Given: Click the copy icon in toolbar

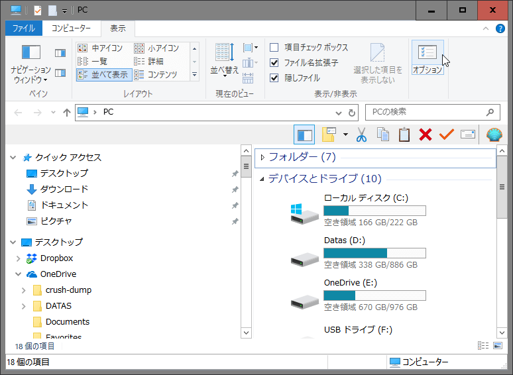Looking at the screenshot, I should click(382, 135).
